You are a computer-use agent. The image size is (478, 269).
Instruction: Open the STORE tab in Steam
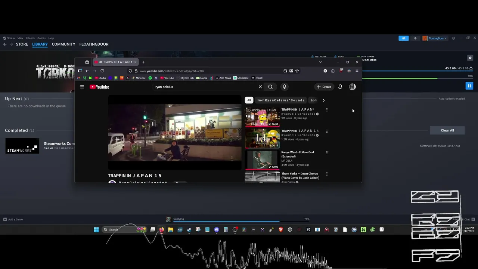click(22, 44)
